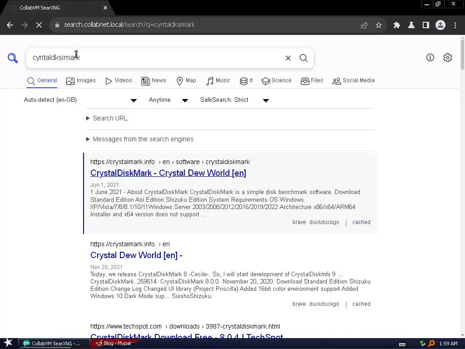Select the General search tab
This screenshot has height=349, width=465.
click(42, 80)
